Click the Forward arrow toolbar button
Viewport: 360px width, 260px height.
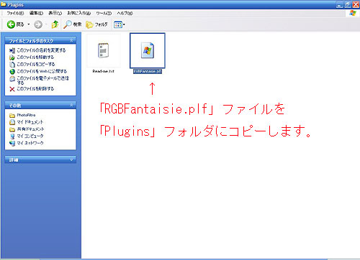pyautogui.click(x=38, y=24)
